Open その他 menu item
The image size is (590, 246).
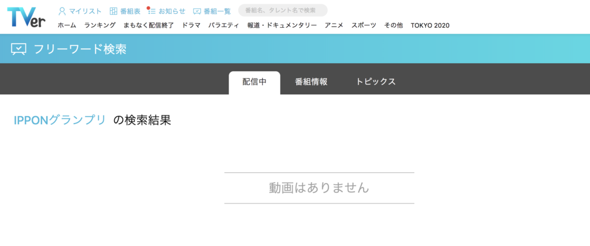tap(393, 25)
